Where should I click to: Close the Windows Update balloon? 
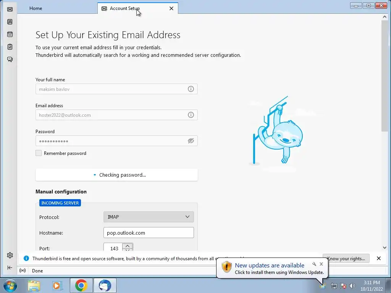point(321,264)
